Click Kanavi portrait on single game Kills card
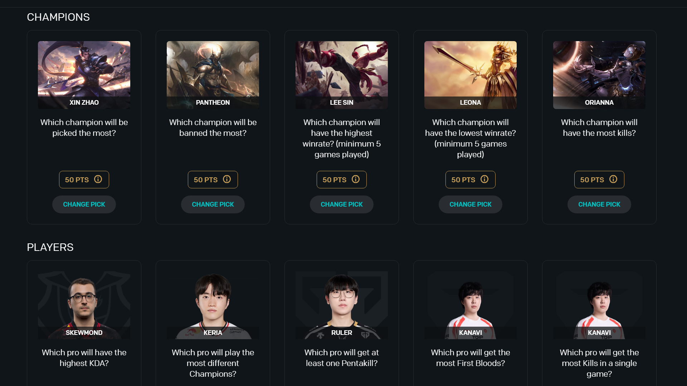 coord(599,305)
